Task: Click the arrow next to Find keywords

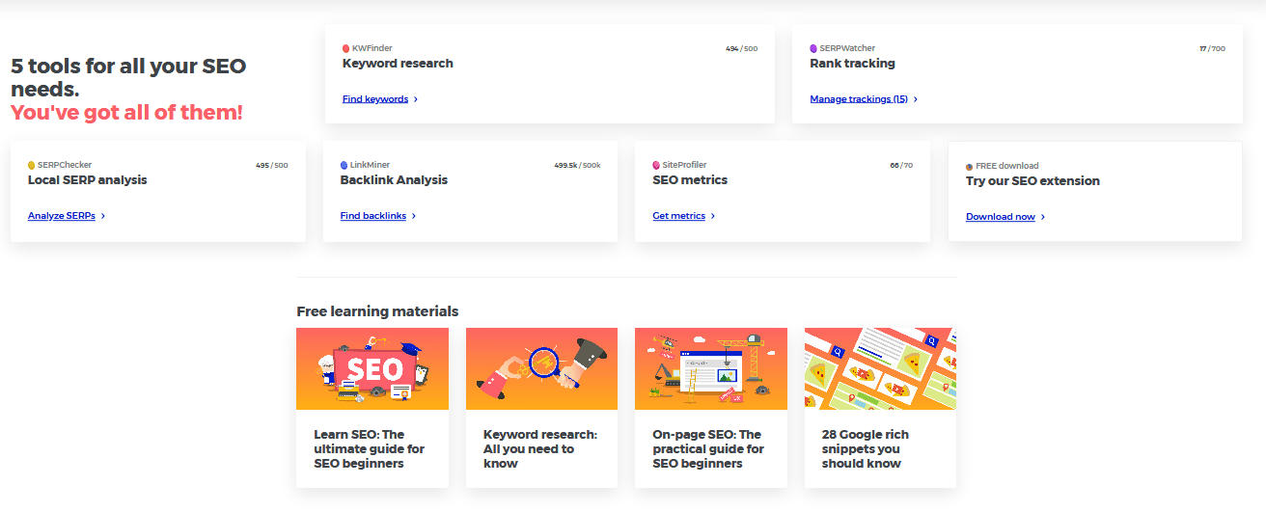Action: point(416,99)
